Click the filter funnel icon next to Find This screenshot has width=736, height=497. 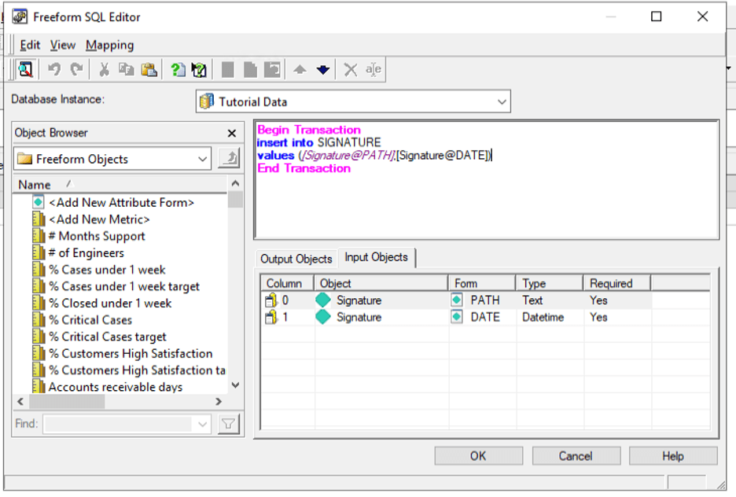(x=228, y=424)
